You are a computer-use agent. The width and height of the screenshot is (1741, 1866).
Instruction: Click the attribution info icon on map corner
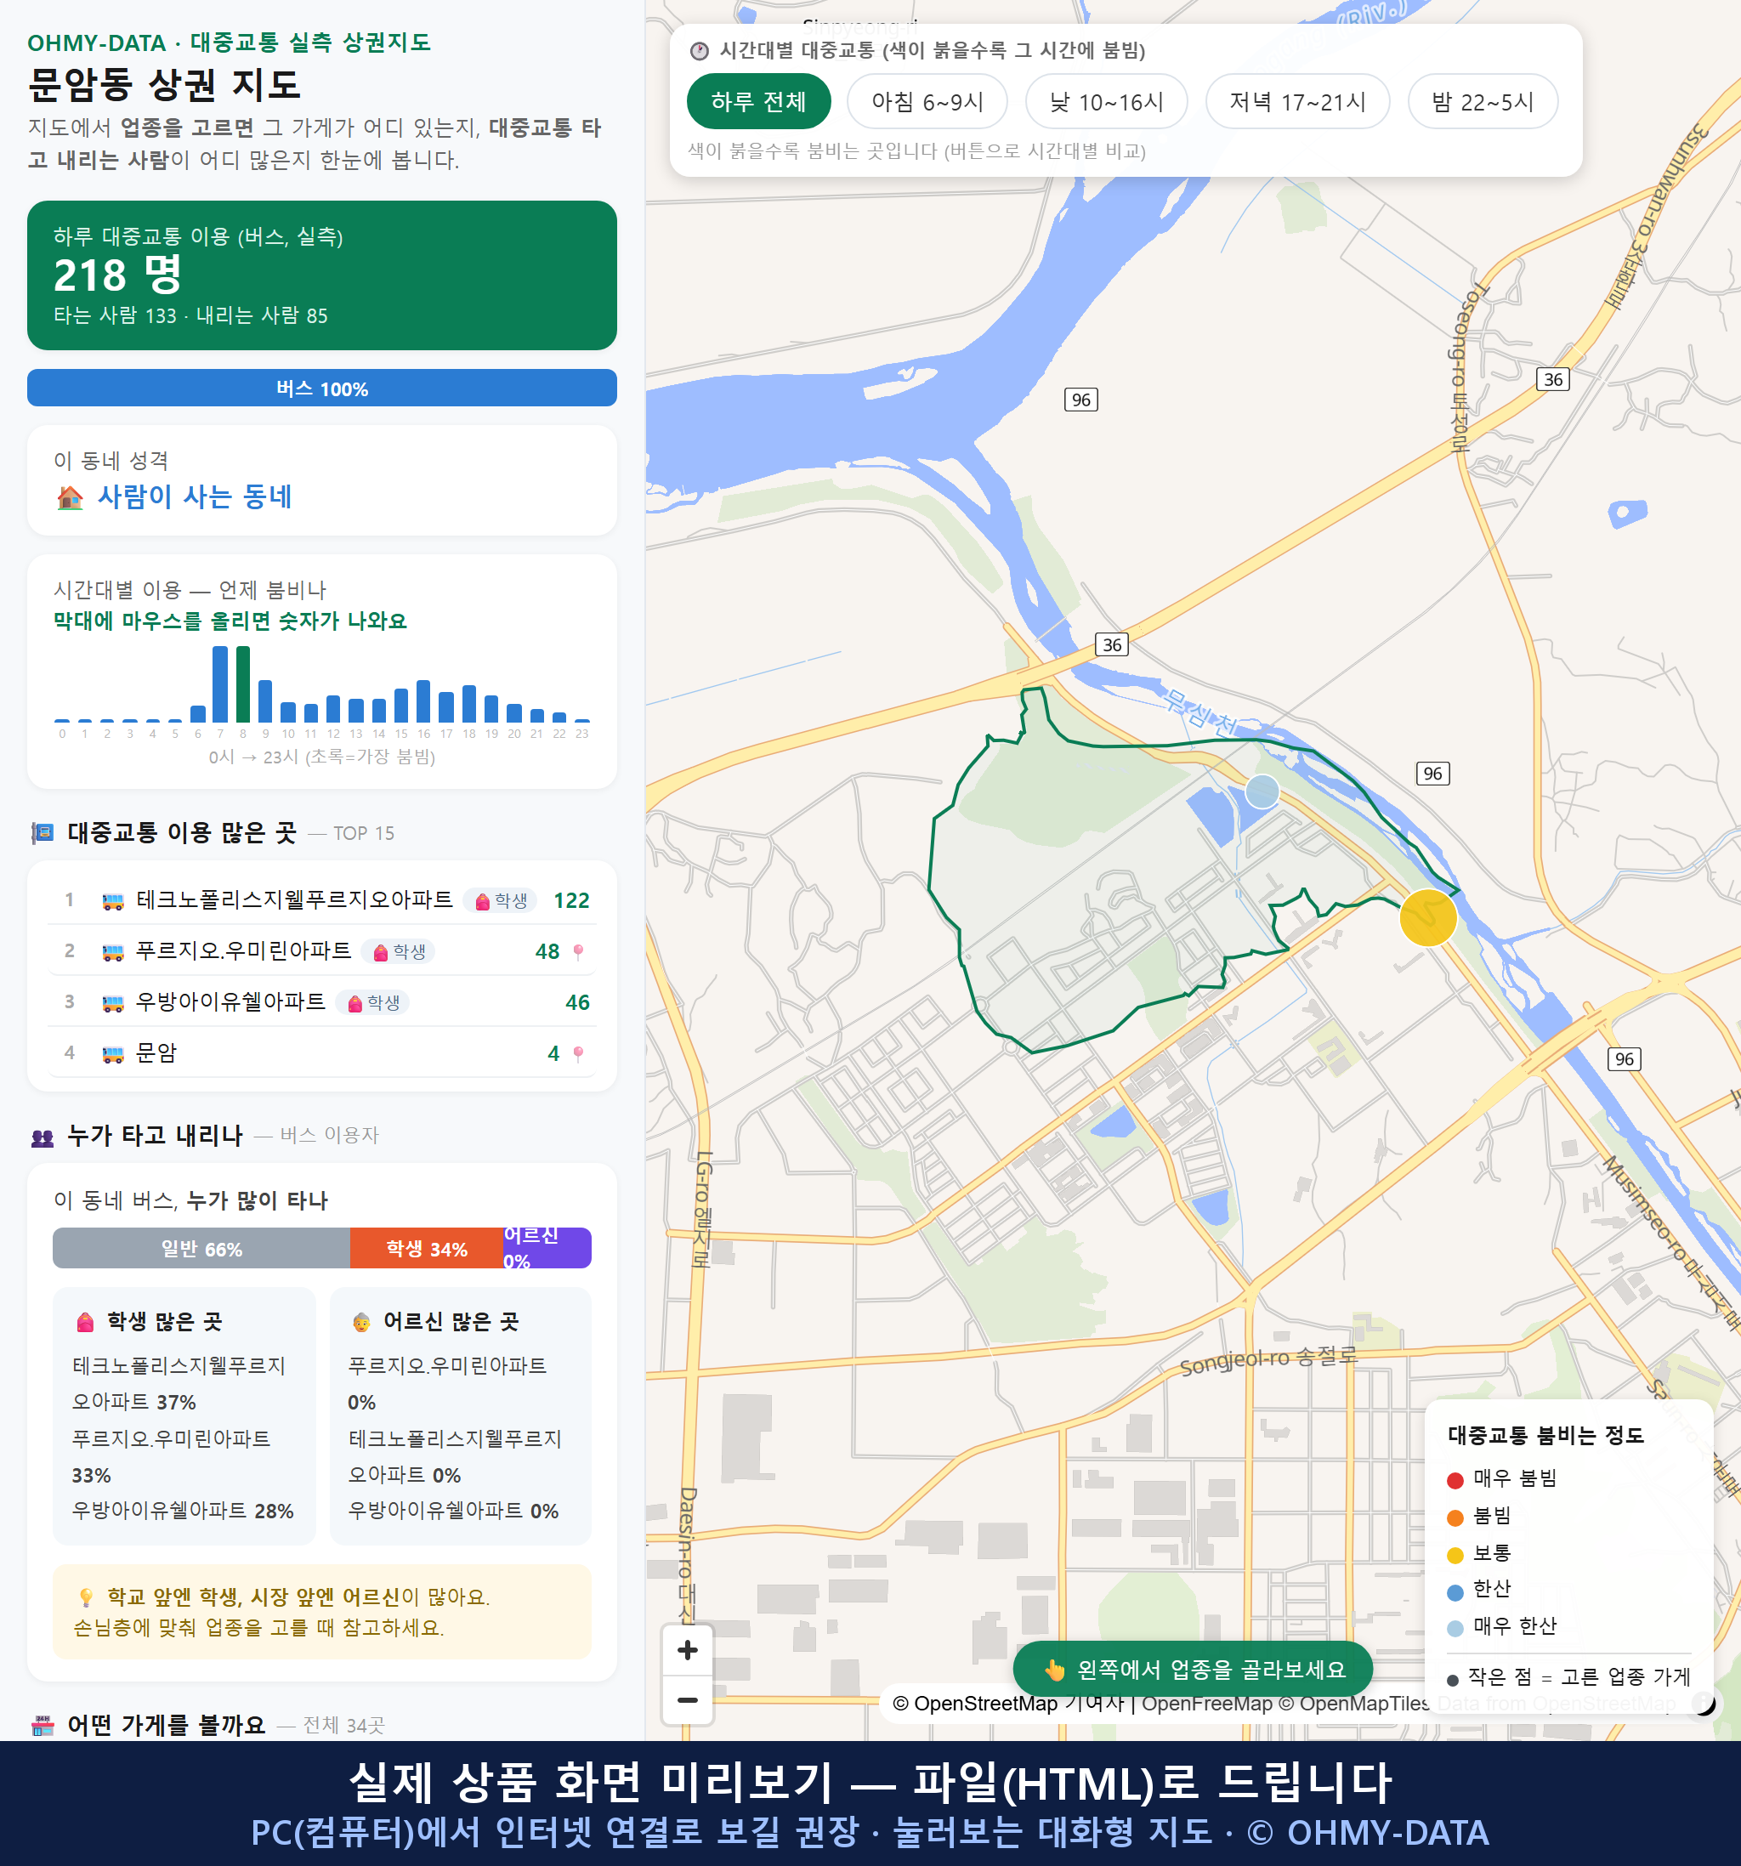(1703, 1703)
